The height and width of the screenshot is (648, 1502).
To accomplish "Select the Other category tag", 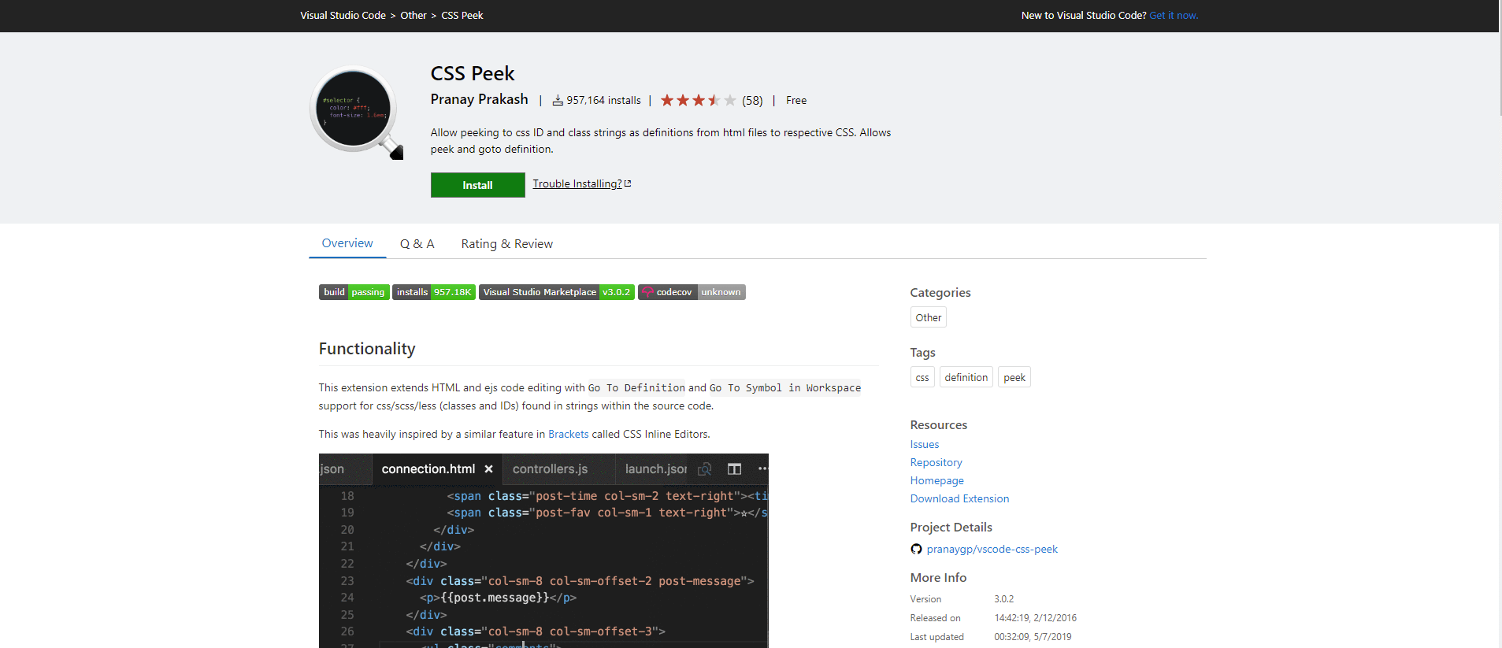I will tap(928, 317).
